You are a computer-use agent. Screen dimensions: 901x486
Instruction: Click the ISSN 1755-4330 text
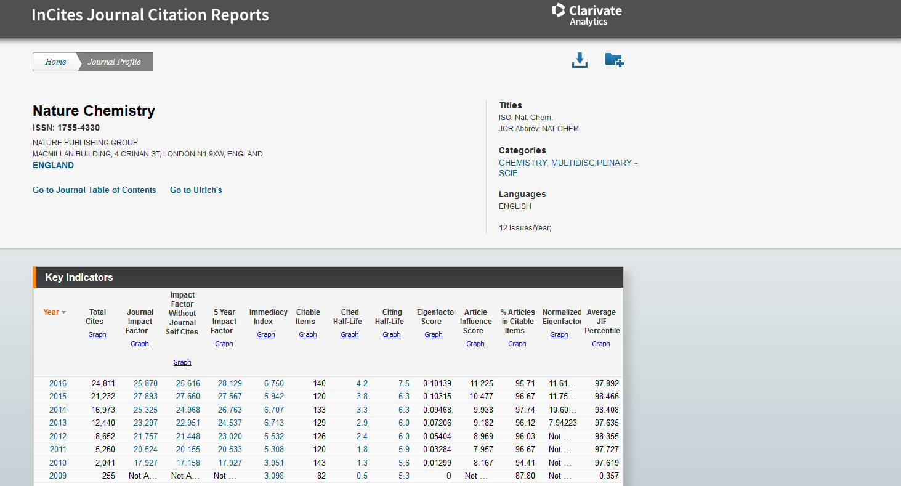[66, 128]
